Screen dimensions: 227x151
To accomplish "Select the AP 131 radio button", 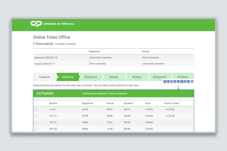I will (36, 116).
